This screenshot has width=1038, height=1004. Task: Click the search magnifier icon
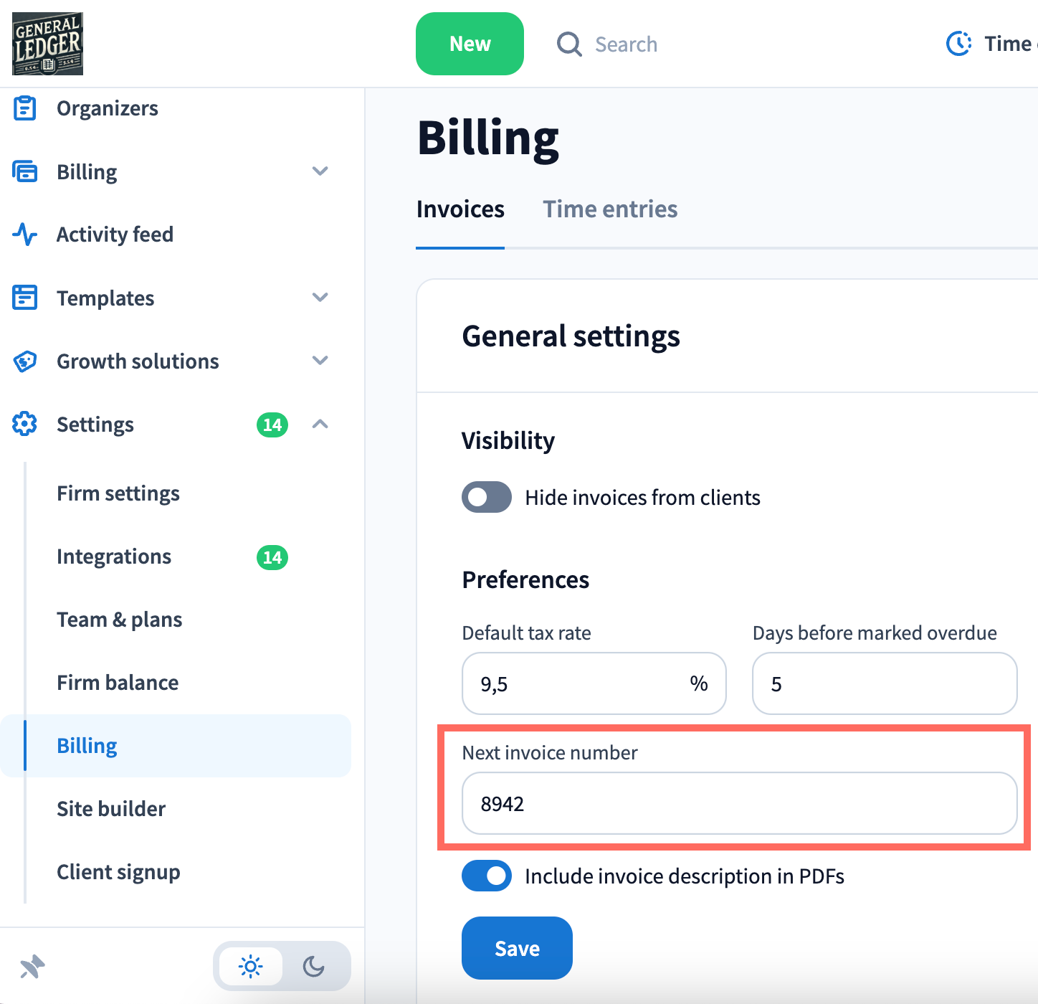tap(569, 44)
